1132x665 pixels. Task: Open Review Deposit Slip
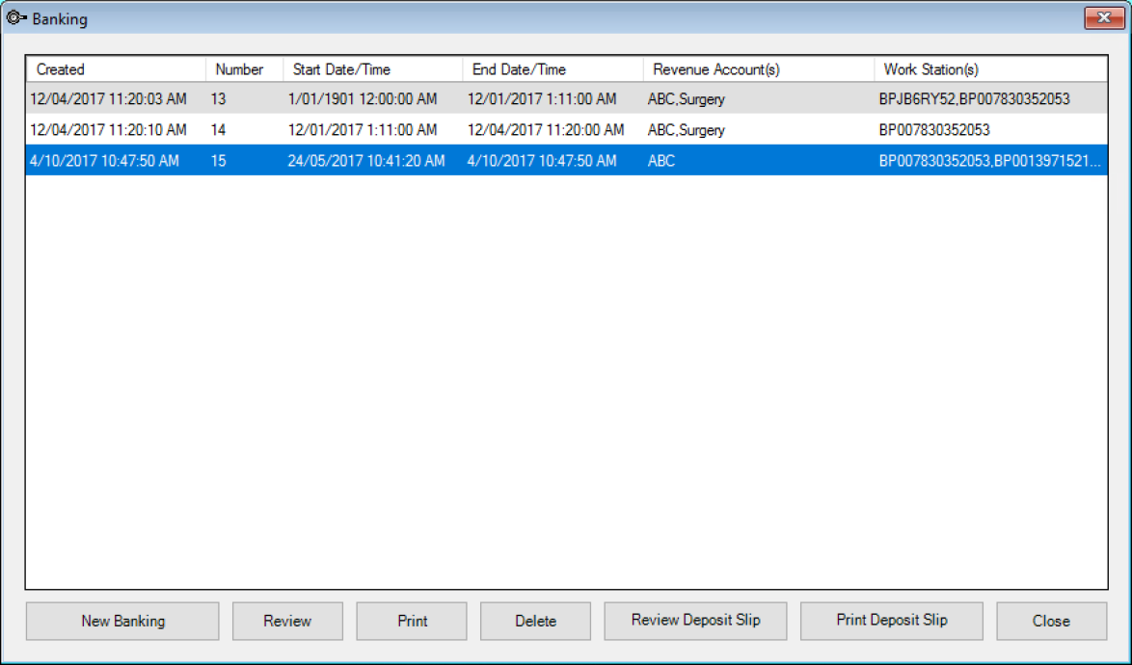pyautogui.click(x=695, y=621)
